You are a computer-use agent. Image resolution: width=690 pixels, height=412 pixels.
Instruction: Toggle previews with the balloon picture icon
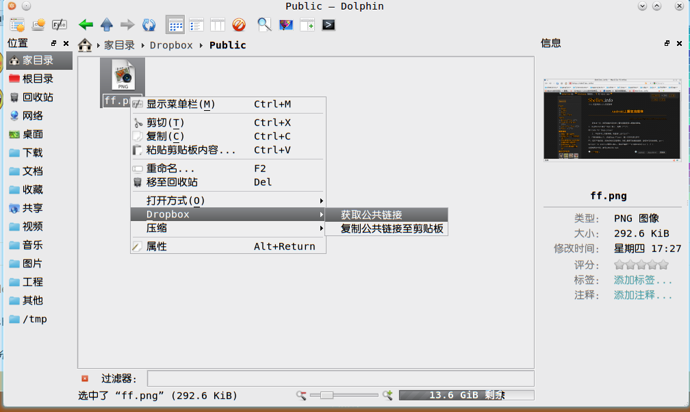click(286, 25)
